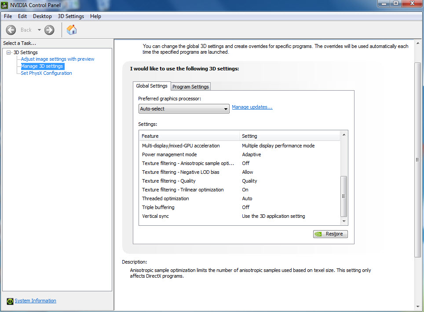Screen dimensions: 424x312
Task: Click scroll-up arrow of settings list
Action: (x=344, y=135)
